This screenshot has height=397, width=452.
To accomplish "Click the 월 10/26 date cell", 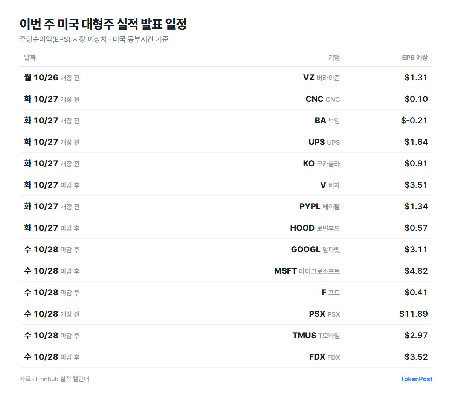I will (x=52, y=77).
